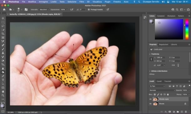
Task: Switch to the Tracciati tab
Action: tap(168, 81)
